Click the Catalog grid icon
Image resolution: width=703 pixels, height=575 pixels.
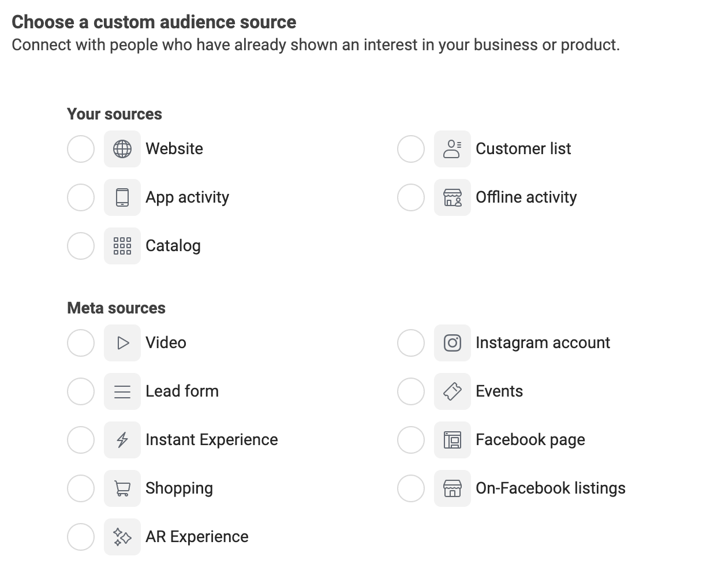[x=122, y=246]
